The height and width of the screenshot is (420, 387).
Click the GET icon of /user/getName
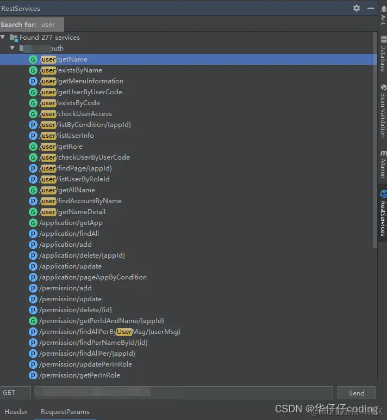point(33,59)
